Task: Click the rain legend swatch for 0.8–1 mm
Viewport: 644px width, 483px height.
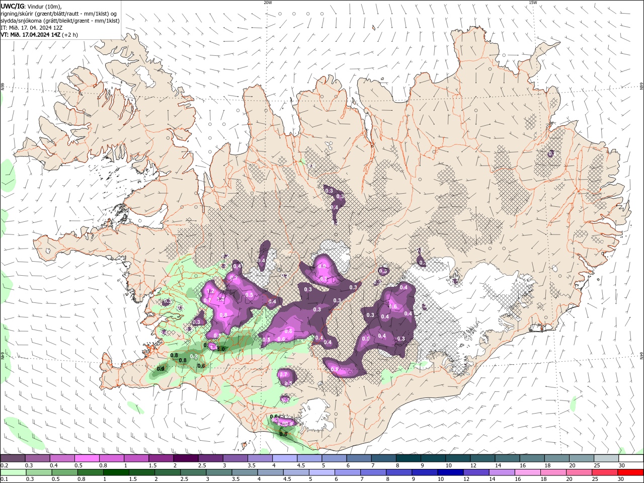Action: coord(90,472)
